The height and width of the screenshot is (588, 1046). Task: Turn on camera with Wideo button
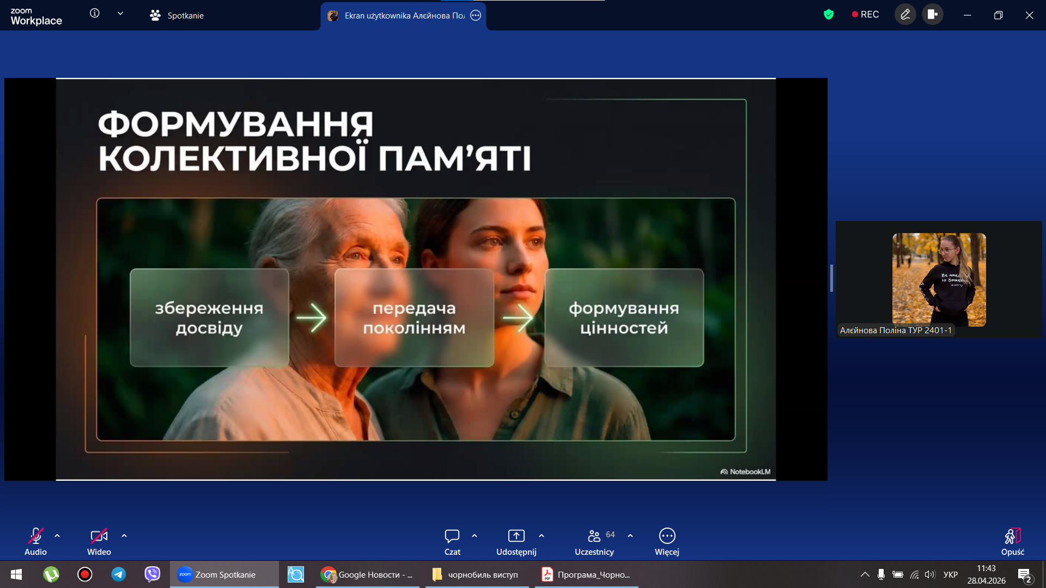coord(99,542)
